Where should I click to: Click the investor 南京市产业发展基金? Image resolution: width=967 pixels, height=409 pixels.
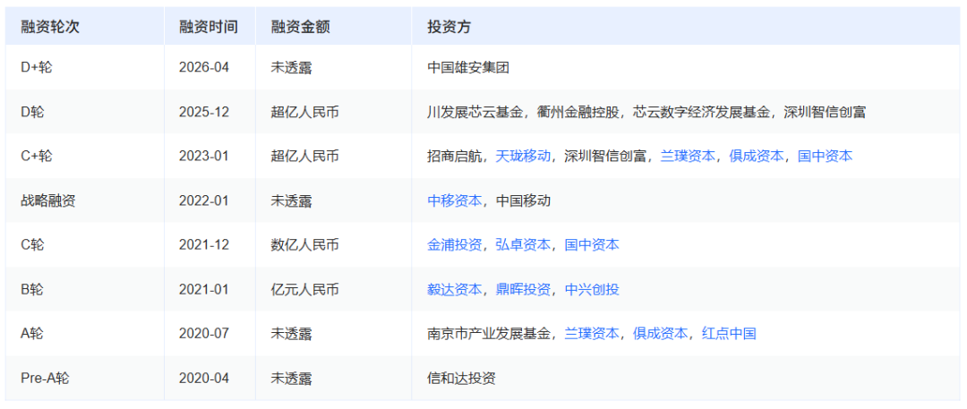pyautogui.click(x=489, y=334)
